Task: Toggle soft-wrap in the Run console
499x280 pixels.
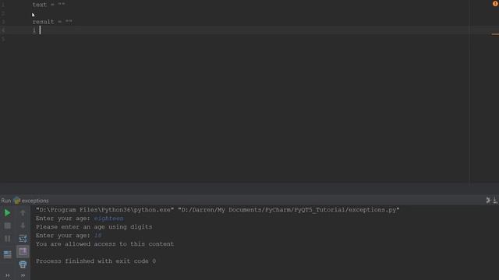Action: tap(23, 239)
